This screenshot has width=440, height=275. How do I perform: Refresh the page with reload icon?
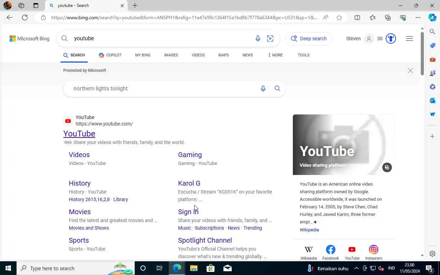click(25, 18)
